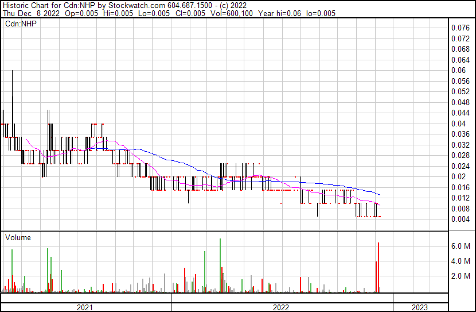Click the 0.02 price axis label
Viewport: 476px width, 312px height.
pos(458,176)
